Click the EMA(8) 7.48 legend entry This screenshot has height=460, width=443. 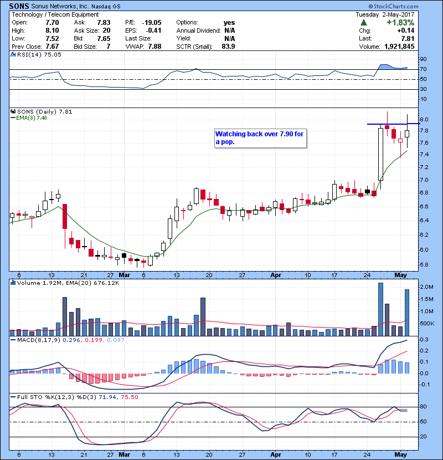click(x=28, y=118)
